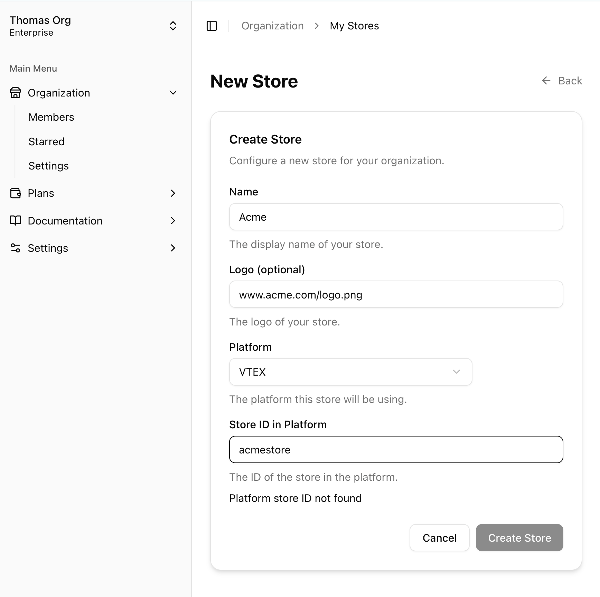The image size is (600, 597).
Task: Click the Create Store button
Action: (x=519, y=538)
